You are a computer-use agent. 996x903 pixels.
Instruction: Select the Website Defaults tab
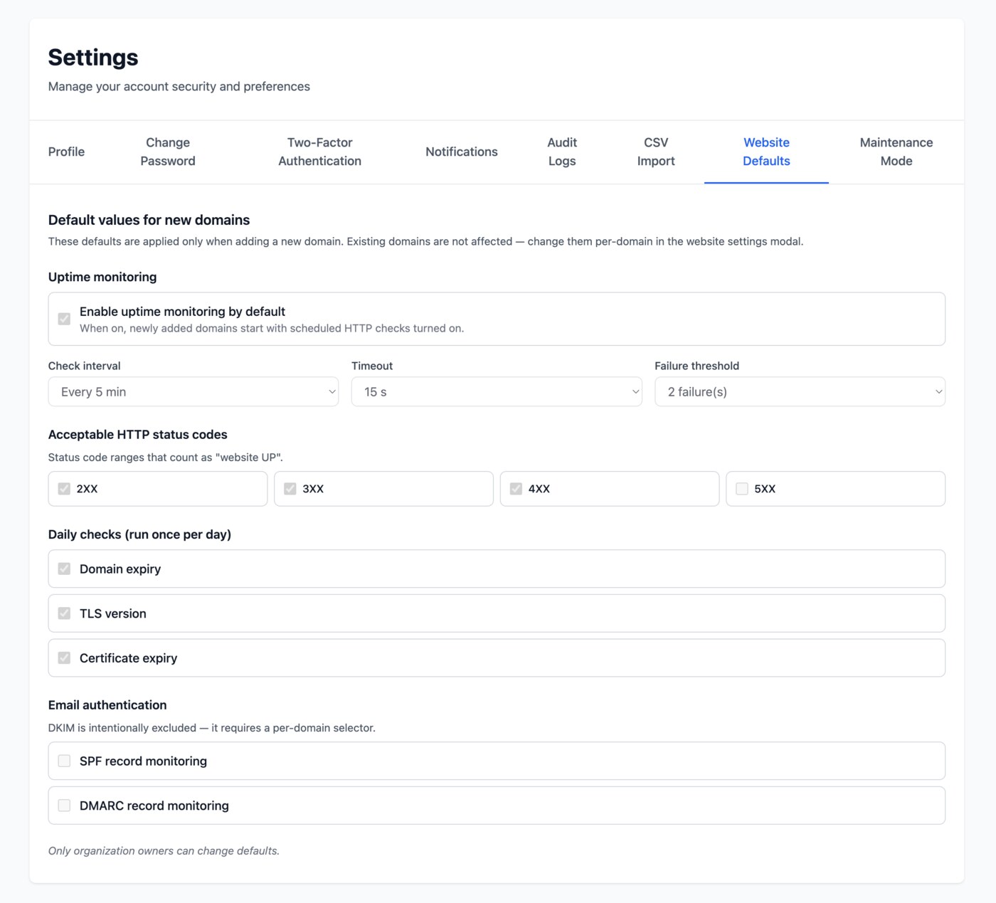pyautogui.click(x=766, y=152)
